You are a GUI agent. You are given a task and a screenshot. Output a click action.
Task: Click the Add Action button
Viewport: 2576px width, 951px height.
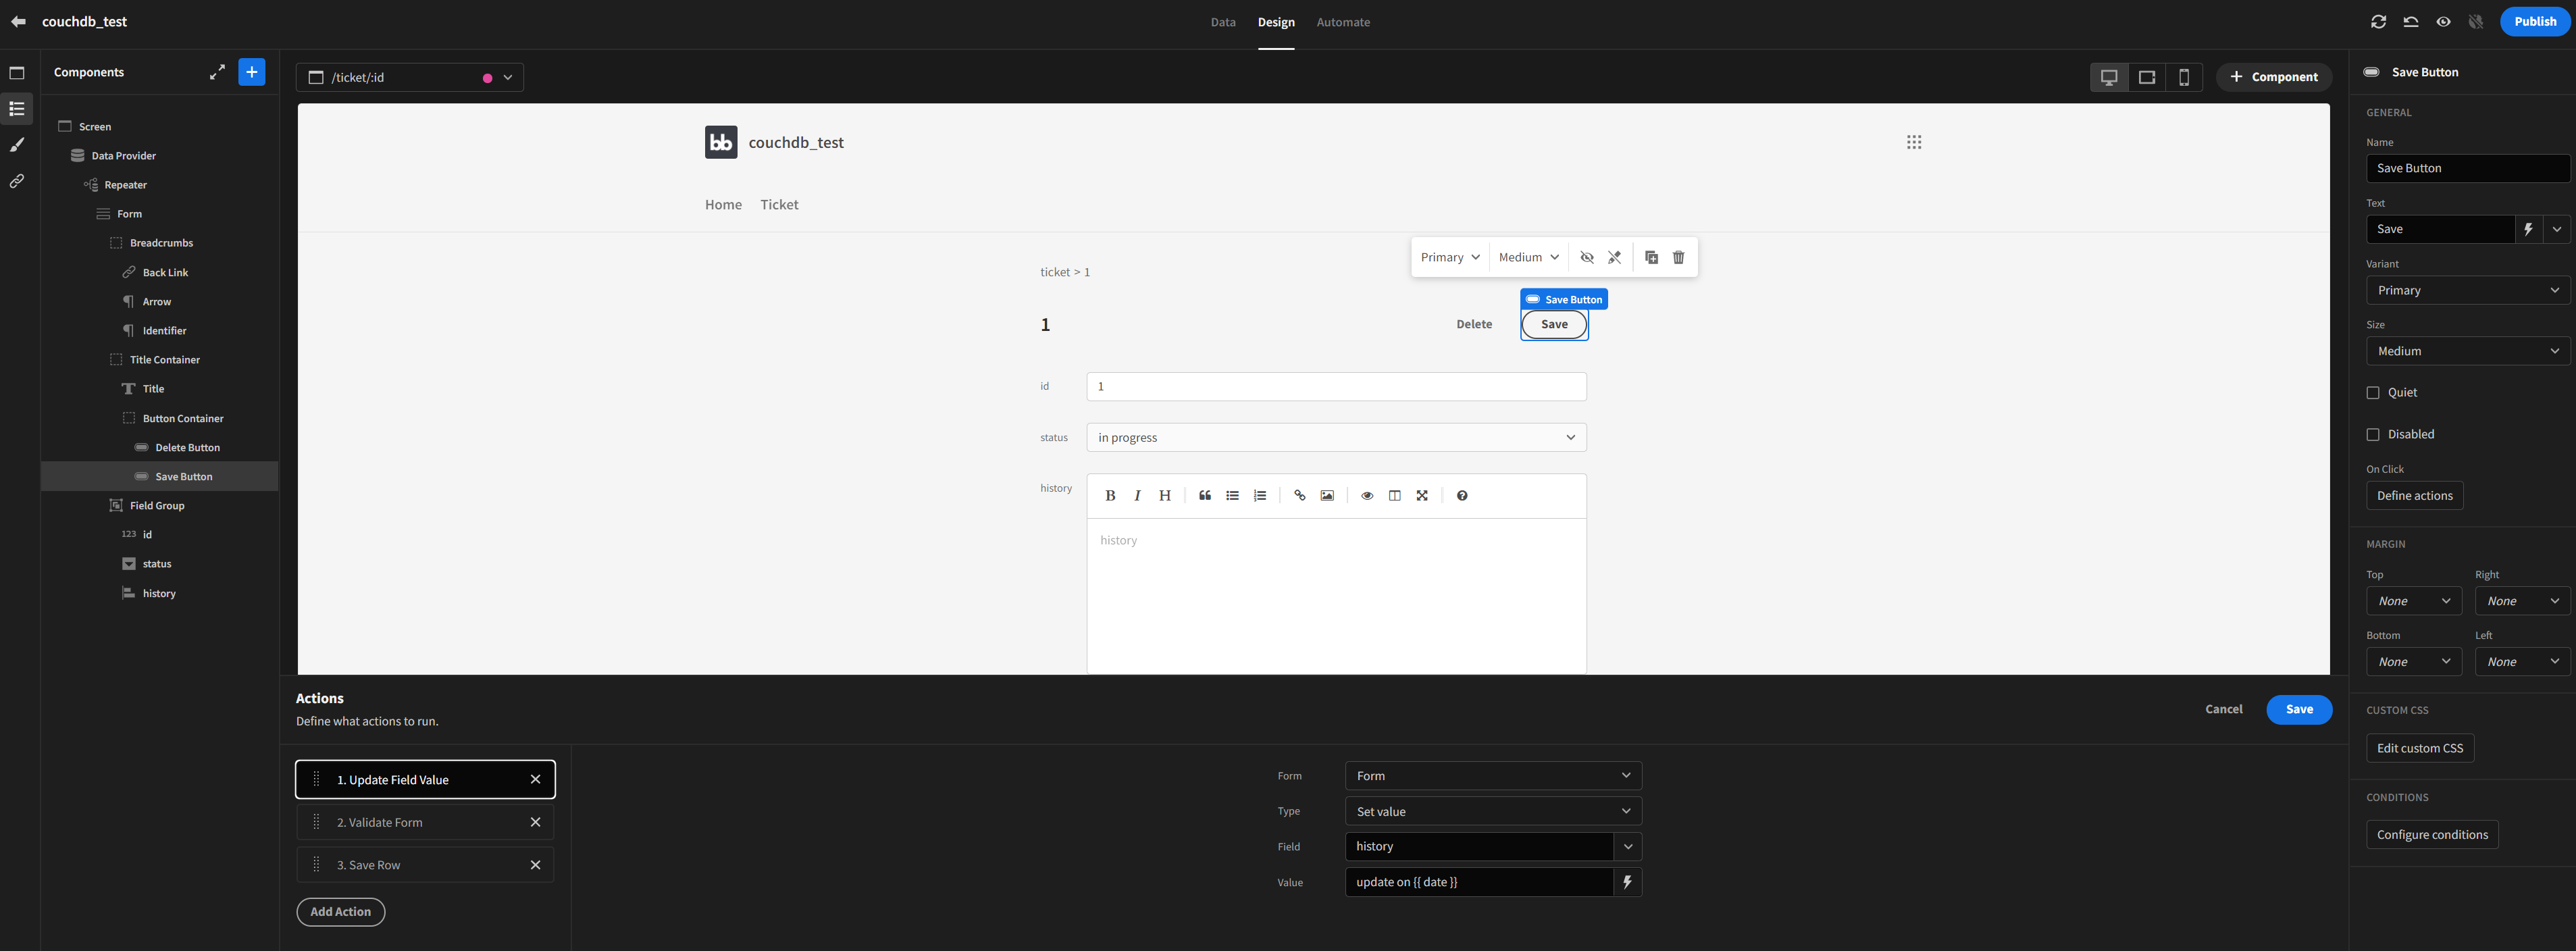tap(340, 912)
